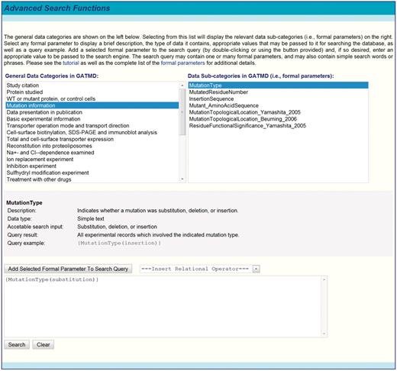Select Reconstitution into proteoliposomes
The height and width of the screenshot is (371, 397).
(x=92, y=146)
